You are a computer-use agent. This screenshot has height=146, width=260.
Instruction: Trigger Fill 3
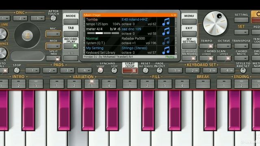tap(165, 84)
